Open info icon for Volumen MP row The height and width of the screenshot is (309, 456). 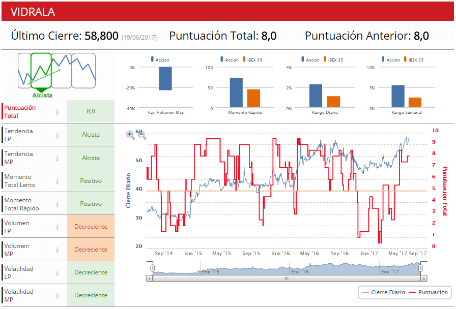click(58, 250)
